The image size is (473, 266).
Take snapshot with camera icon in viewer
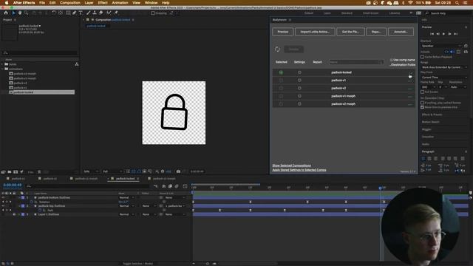tap(178, 171)
